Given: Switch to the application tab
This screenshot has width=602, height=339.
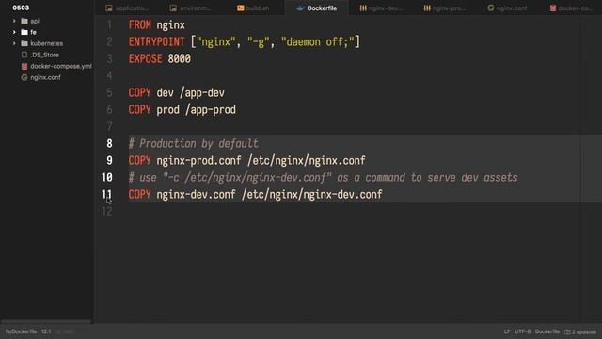Looking at the screenshot, I should pyautogui.click(x=127, y=8).
